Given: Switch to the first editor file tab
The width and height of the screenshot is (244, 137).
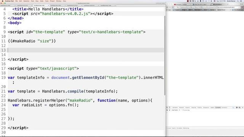Looking at the screenshot, I should point(8,5).
